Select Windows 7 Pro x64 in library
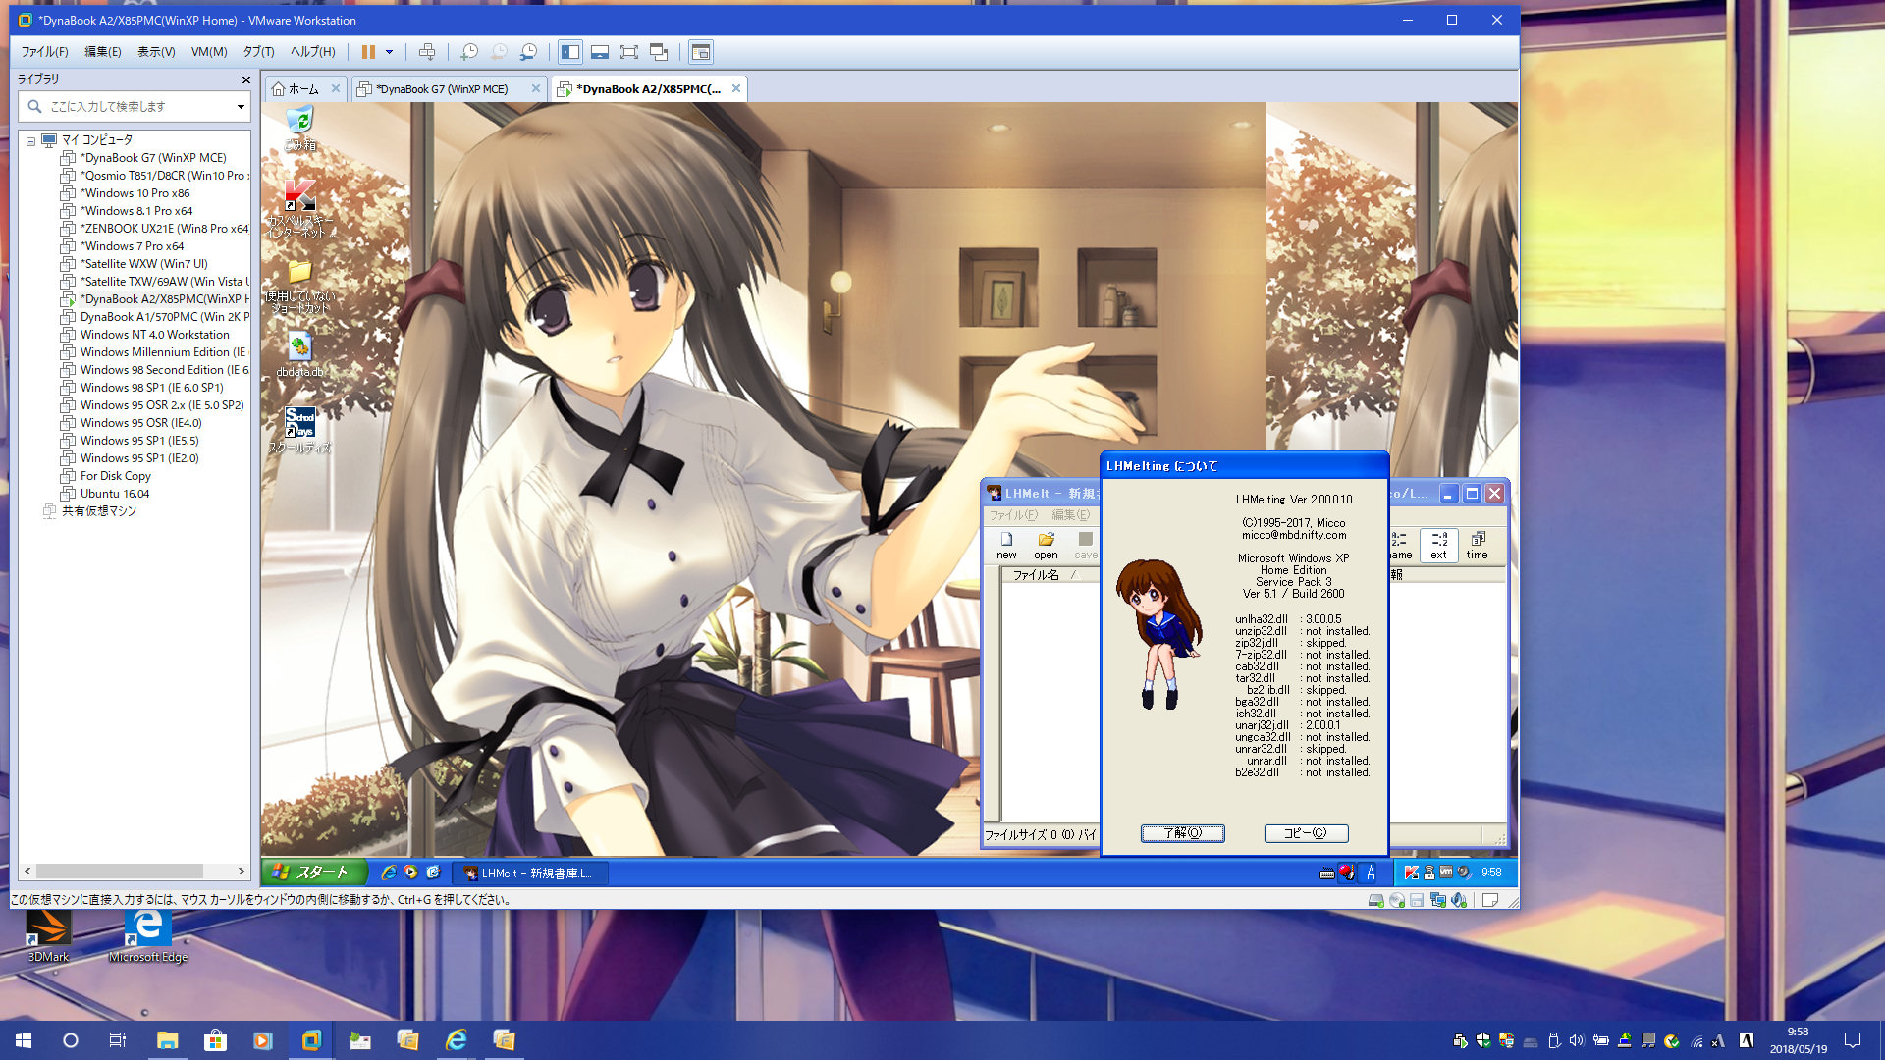 tap(132, 246)
